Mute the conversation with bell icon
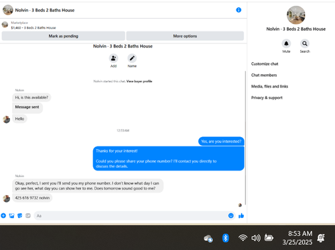This screenshot has width=335, height=250. [x=286, y=43]
